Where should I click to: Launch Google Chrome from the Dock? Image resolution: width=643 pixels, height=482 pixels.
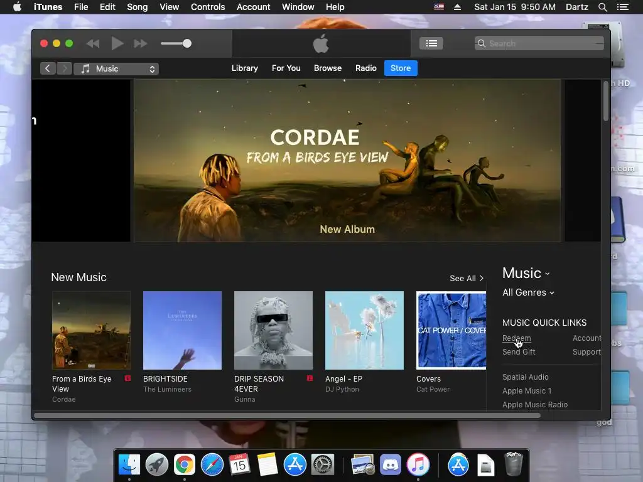click(x=184, y=464)
